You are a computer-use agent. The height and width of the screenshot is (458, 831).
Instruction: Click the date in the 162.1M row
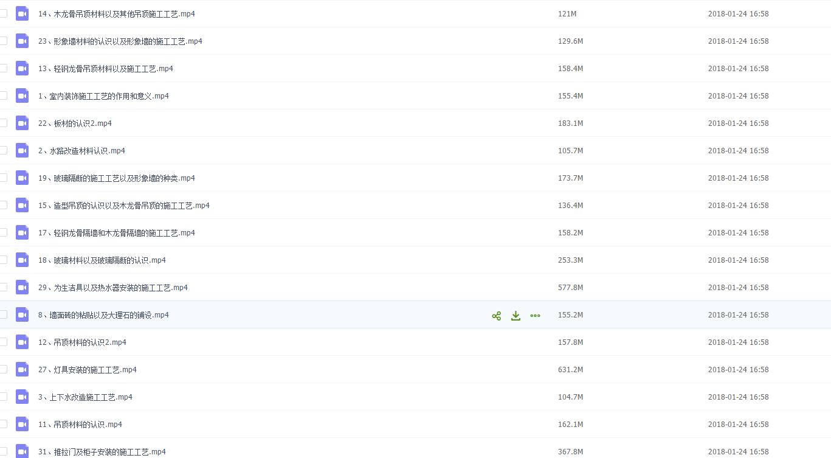pyautogui.click(x=739, y=424)
